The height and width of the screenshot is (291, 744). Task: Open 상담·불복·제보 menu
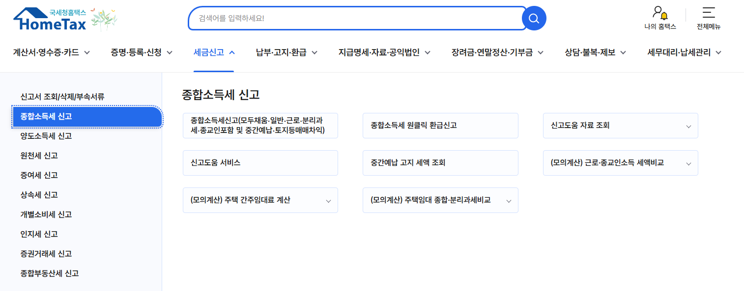tap(596, 53)
